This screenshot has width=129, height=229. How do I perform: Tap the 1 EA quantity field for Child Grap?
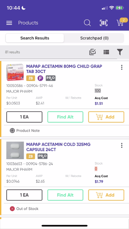[x=24, y=117]
